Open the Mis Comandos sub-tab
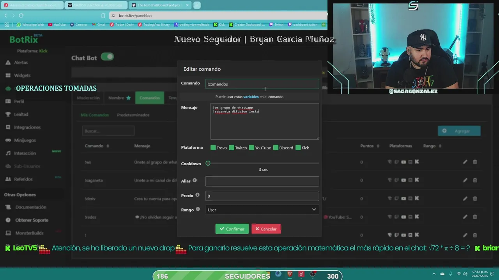The width and height of the screenshot is (499, 280). coord(95,115)
